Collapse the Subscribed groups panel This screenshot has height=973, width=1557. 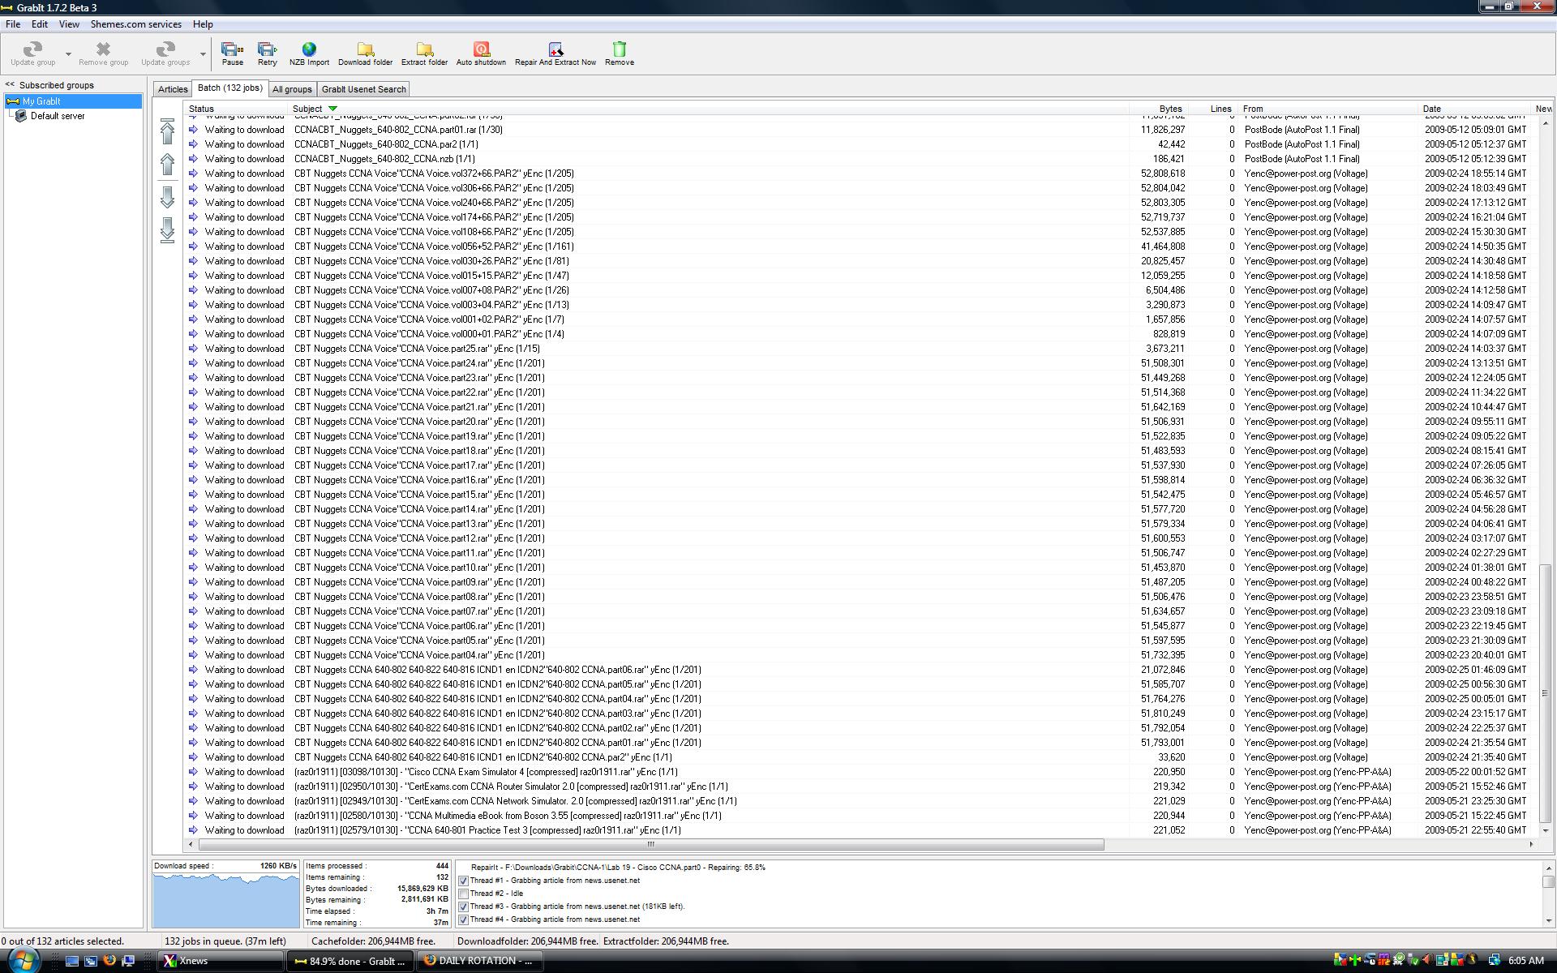coord(10,85)
